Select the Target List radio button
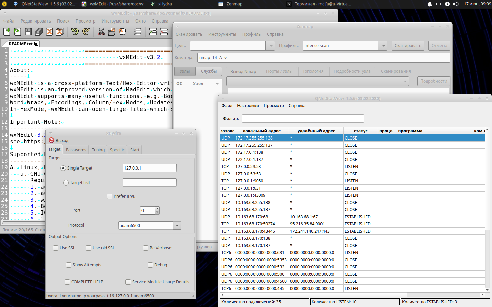The width and height of the screenshot is (492, 307). coord(66,183)
